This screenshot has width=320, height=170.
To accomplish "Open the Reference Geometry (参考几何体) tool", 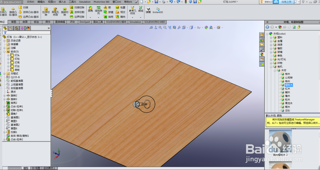I will click(132, 11).
